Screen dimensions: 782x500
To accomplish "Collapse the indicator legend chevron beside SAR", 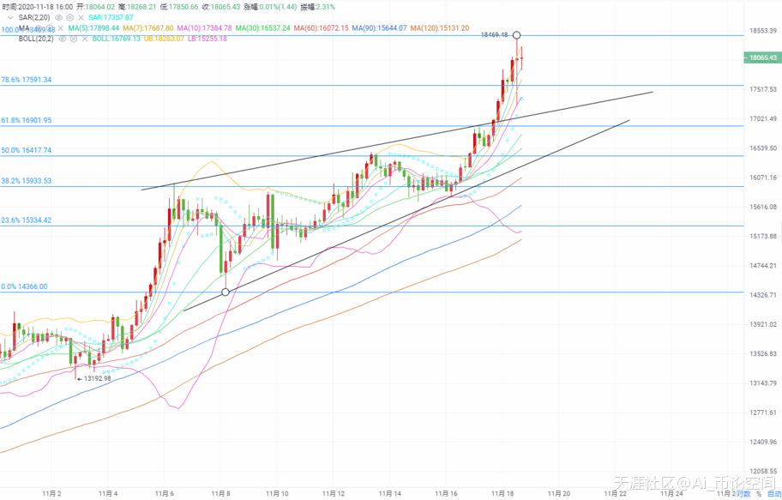I will 9,16.
